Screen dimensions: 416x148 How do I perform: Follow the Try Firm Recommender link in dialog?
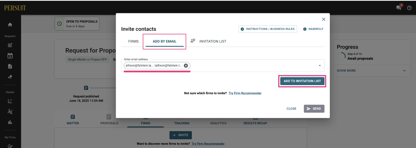click(245, 93)
